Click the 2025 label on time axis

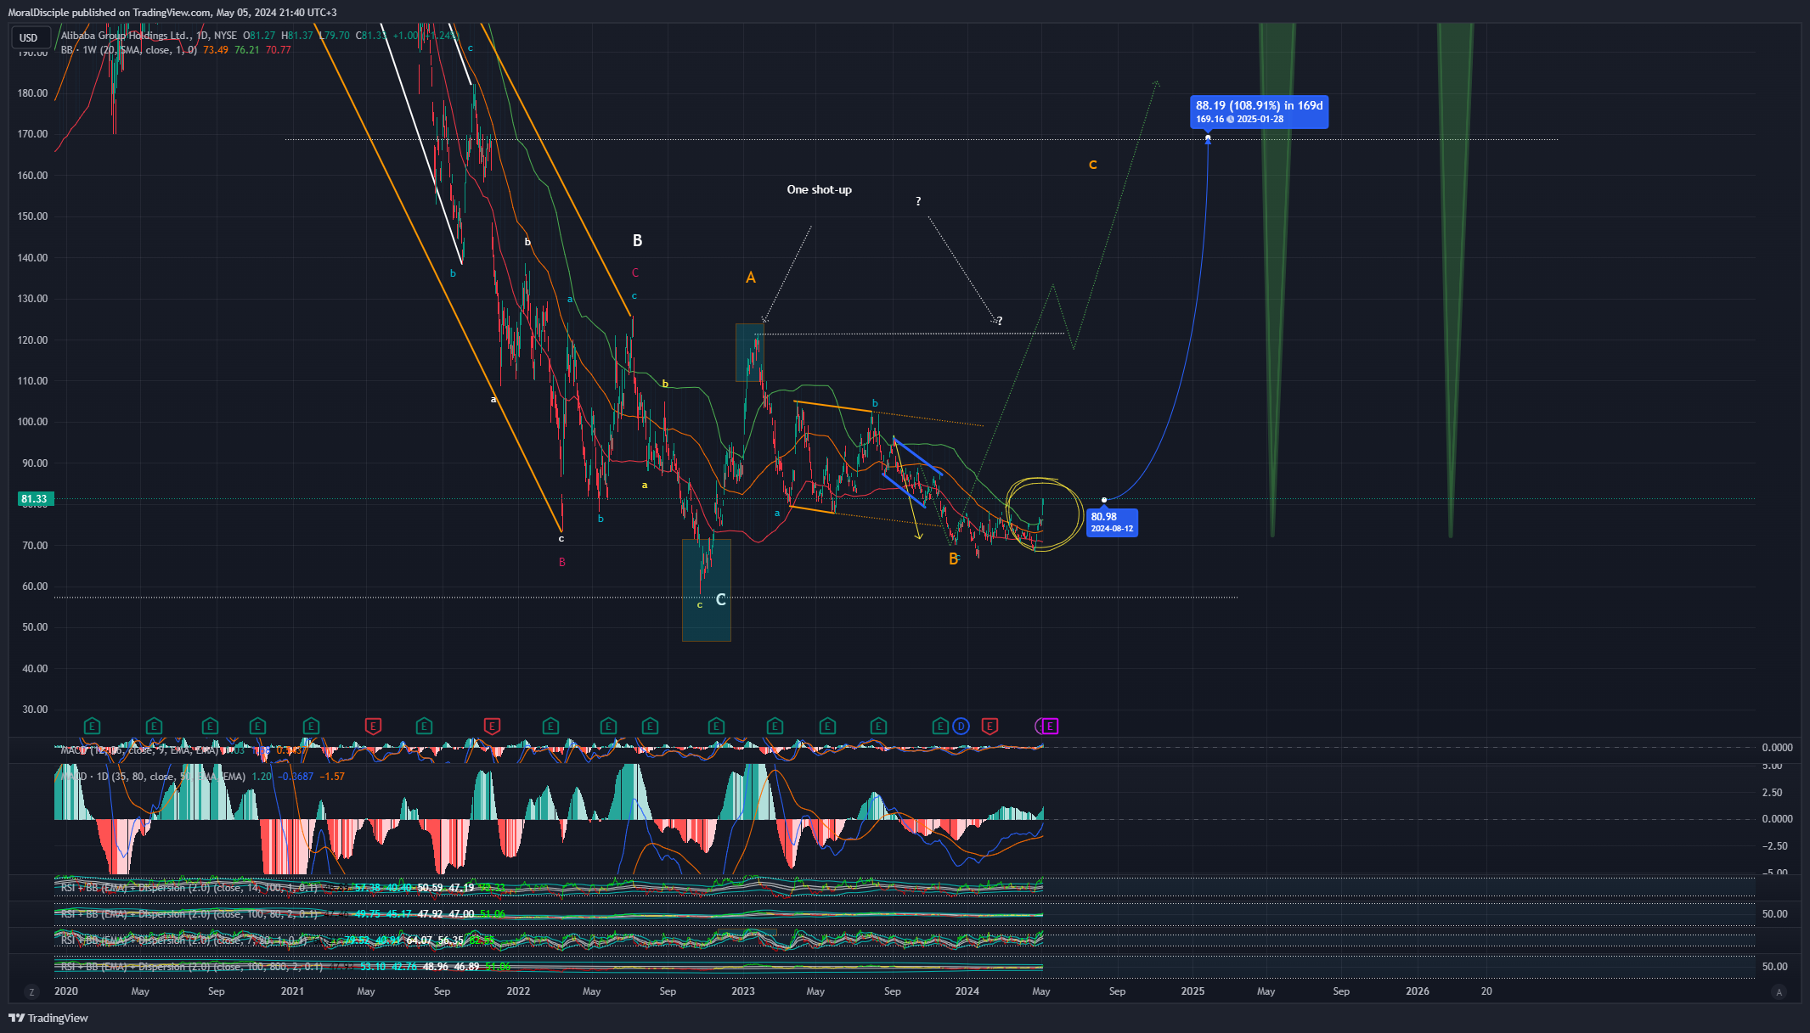point(1193,991)
